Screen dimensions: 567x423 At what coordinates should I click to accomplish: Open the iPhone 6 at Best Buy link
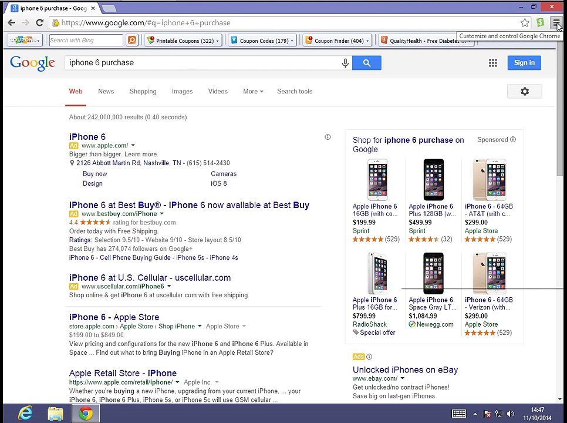pos(189,205)
